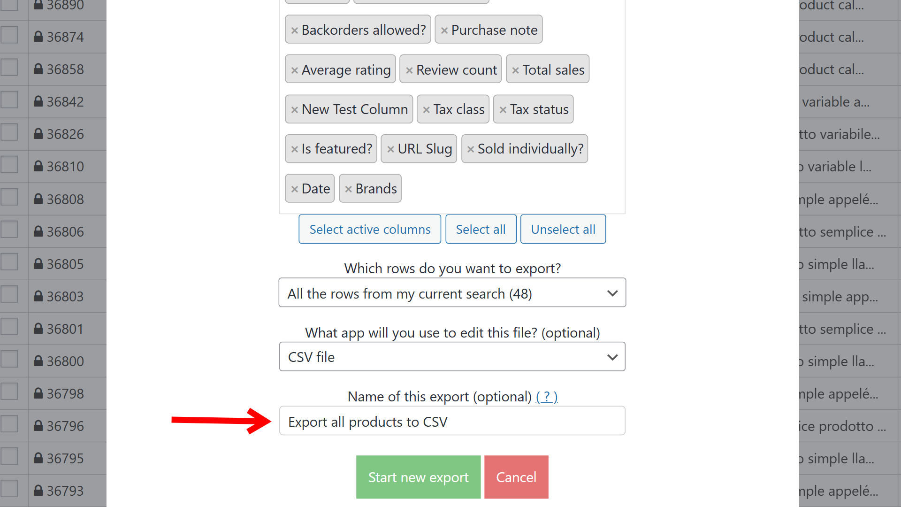901x507 pixels.
Task: Click the lock icon on row 36874
Action: pyautogui.click(x=38, y=37)
